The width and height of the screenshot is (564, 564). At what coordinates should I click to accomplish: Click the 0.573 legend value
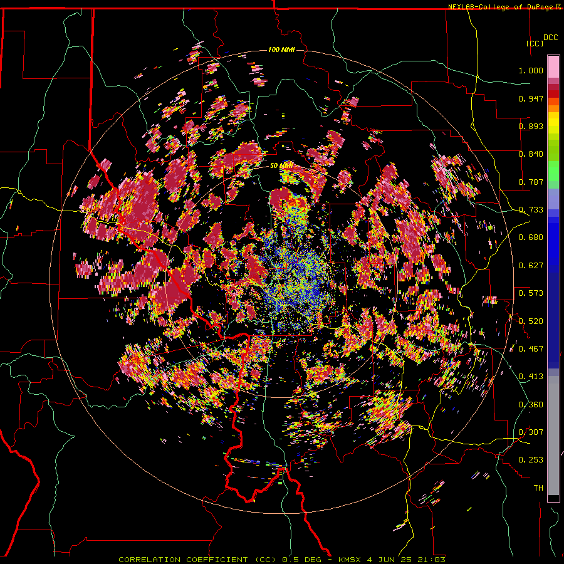point(531,293)
